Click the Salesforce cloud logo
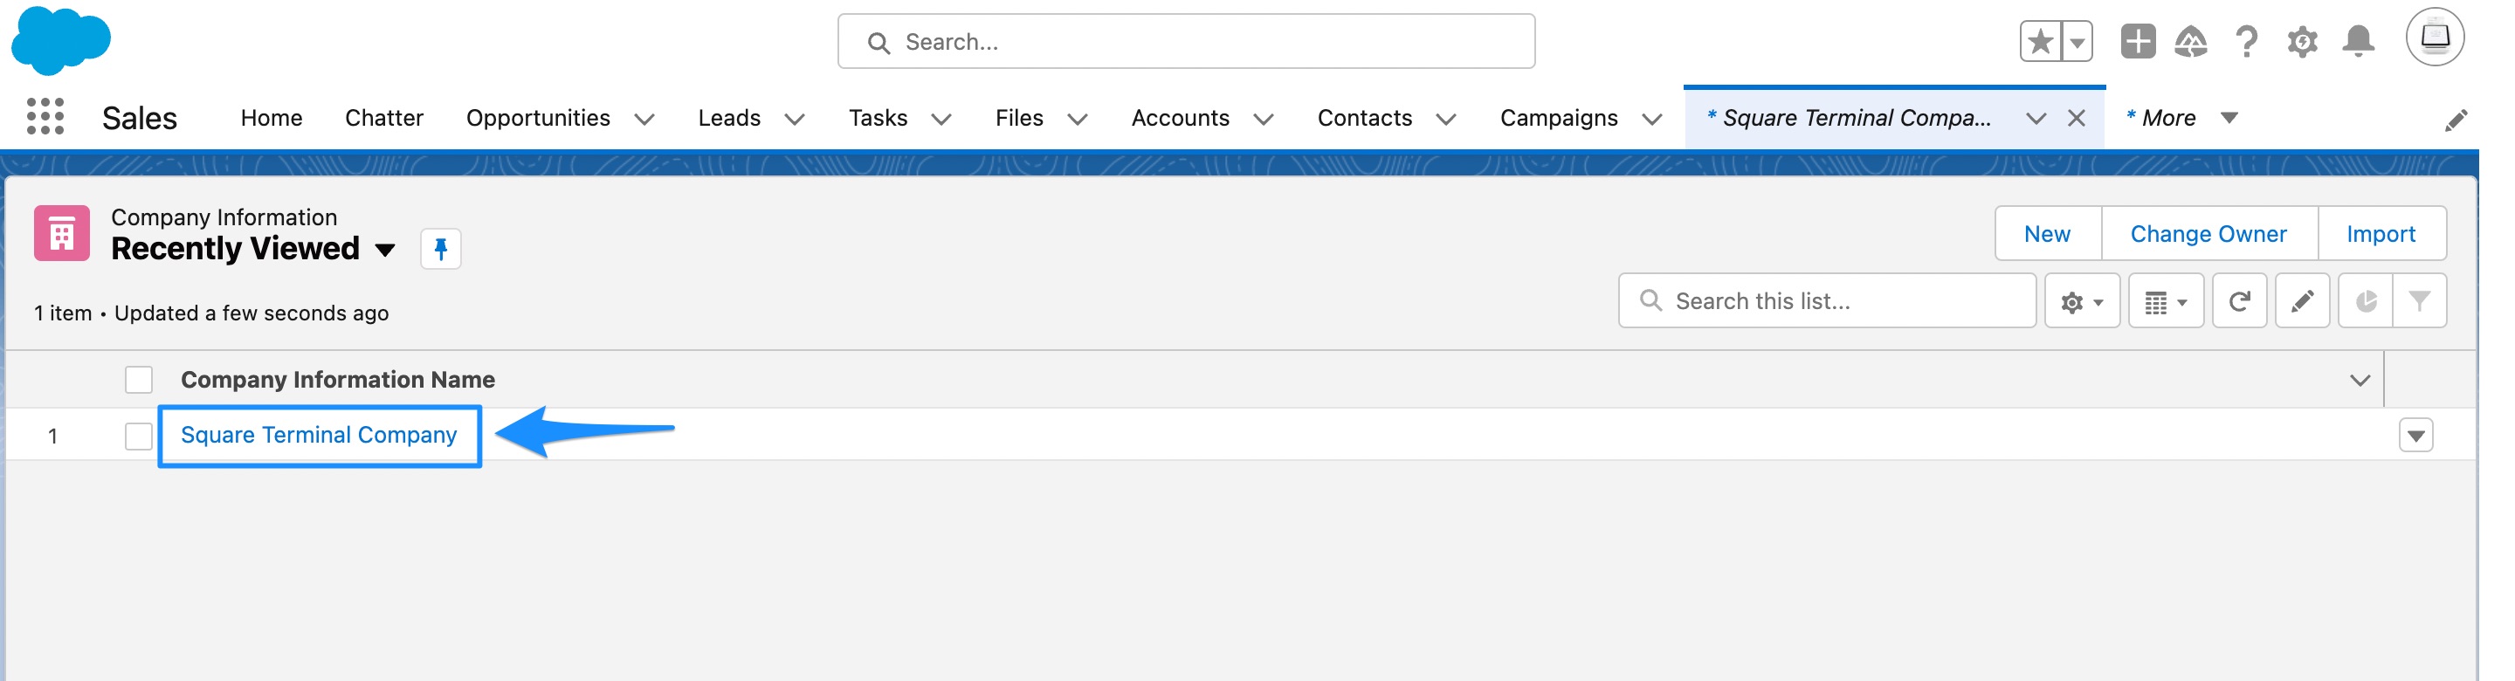Viewport: 2515px width, 681px height. pos(60,41)
